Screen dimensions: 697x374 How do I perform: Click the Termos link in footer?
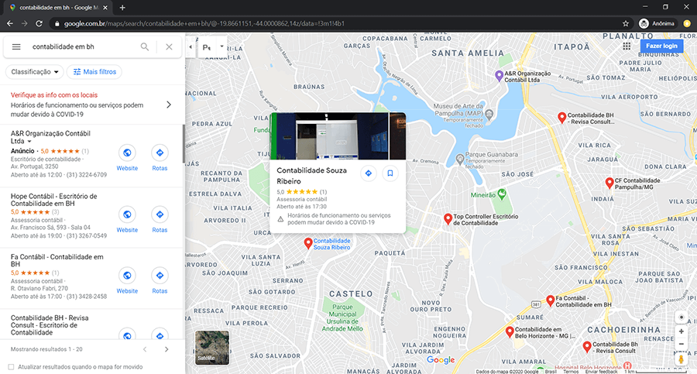571,372
